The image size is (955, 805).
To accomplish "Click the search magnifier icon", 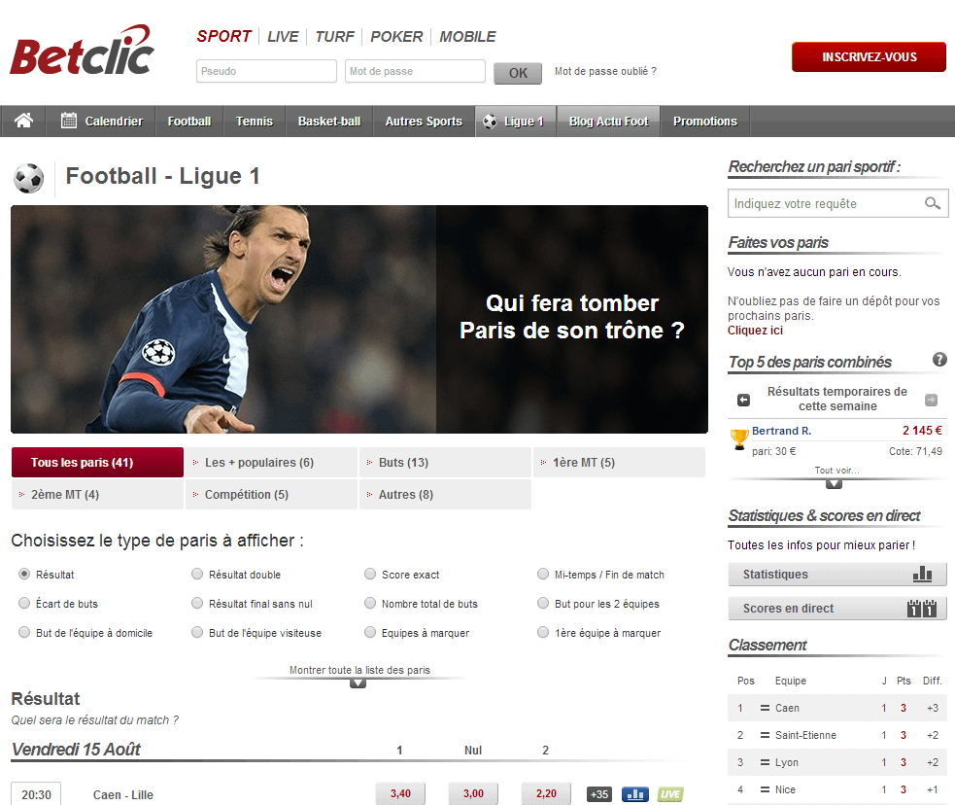I will tap(932, 203).
